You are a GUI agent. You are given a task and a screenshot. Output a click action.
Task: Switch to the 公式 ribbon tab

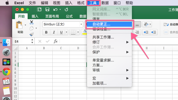tap(69, 16)
